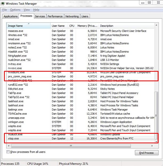Select the Dan Spieker wisptis.exe process
The width and height of the screenshot is (163, 166).
80,130
